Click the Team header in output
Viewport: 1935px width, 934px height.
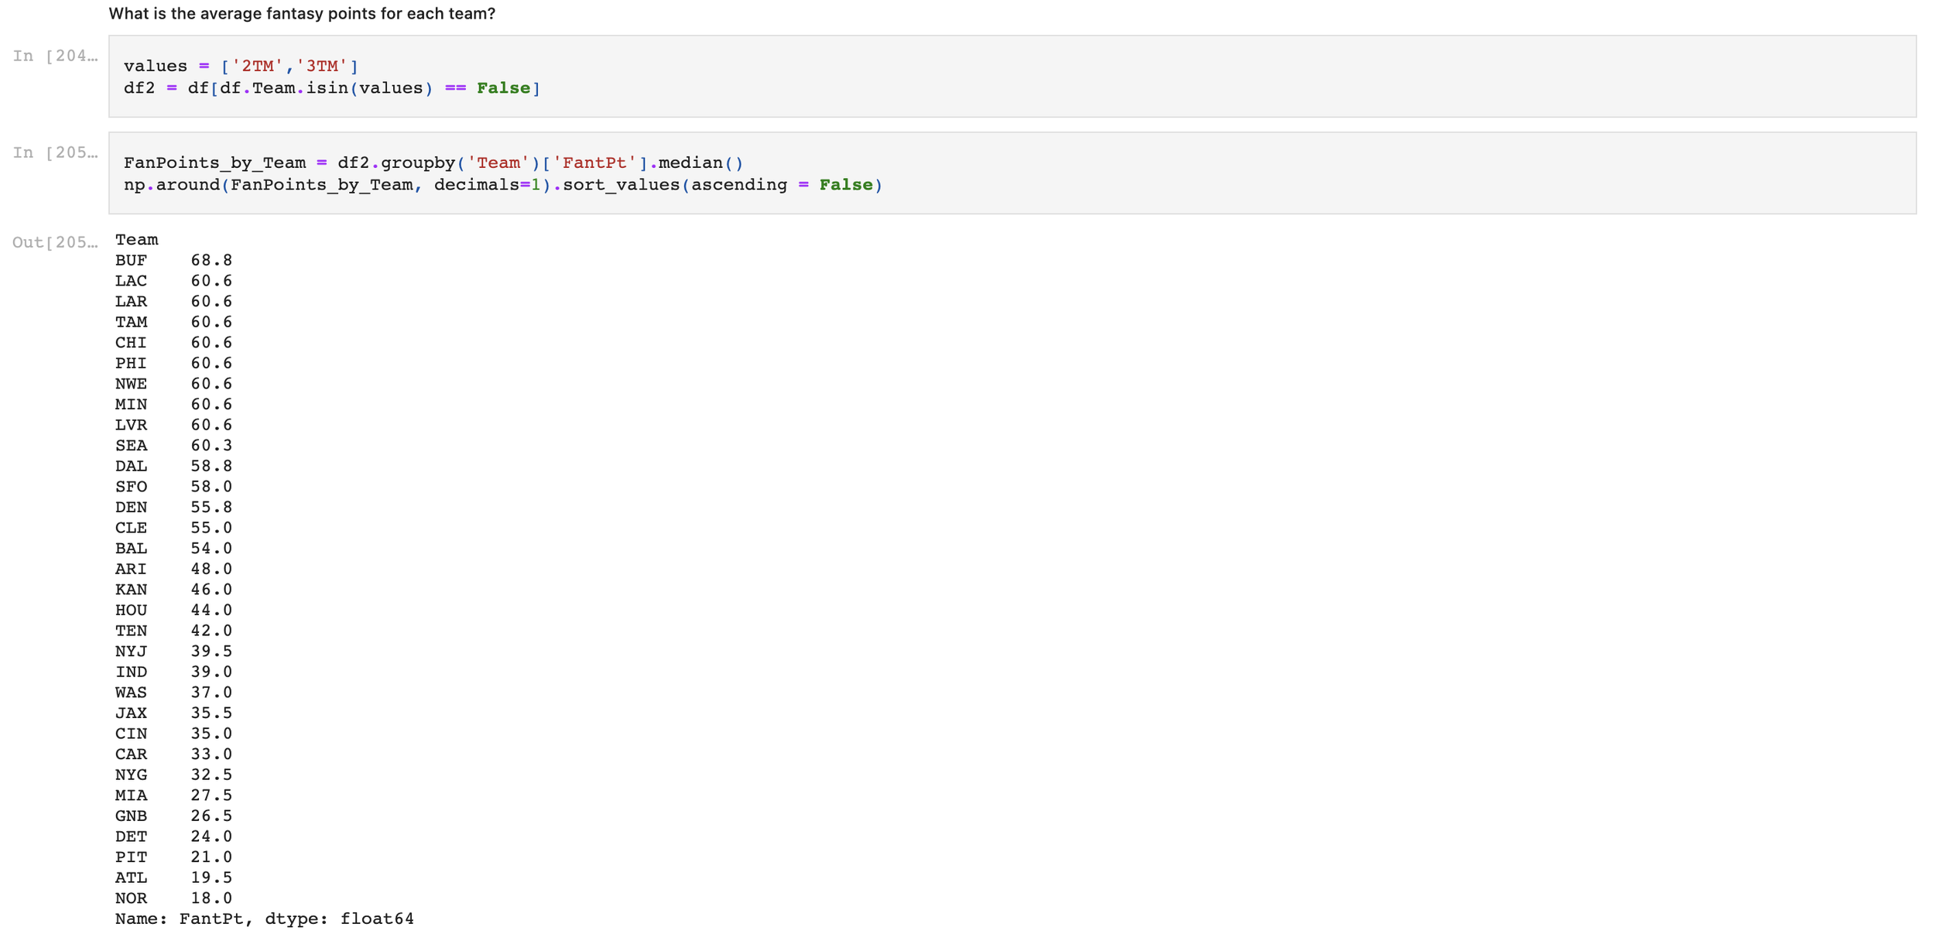click(x=136, y=240)
